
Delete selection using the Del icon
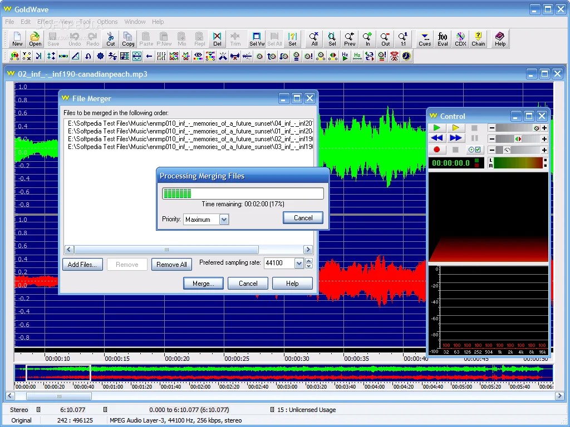click(218, 38)
